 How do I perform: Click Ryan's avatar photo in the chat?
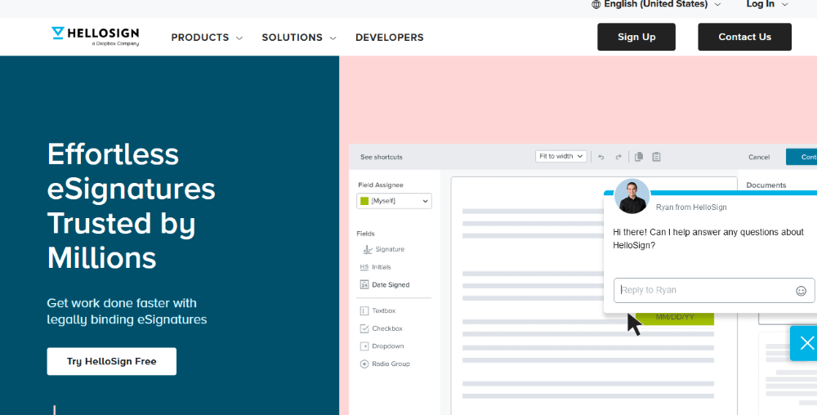pyautogui.click(x=632, y=196)
